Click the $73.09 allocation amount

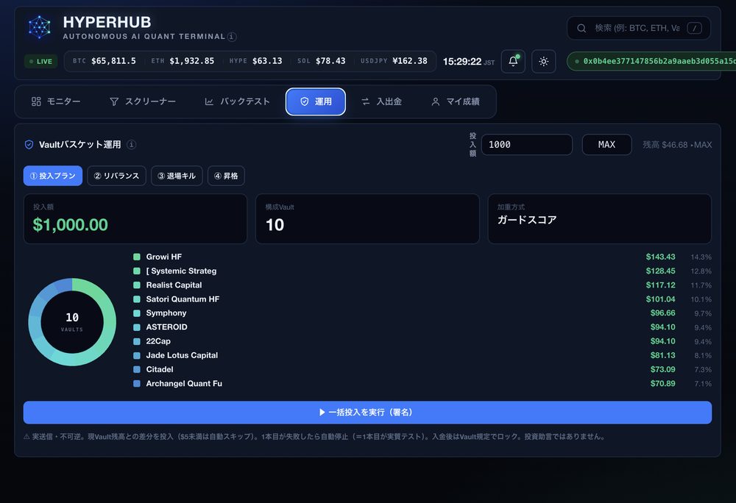pyautogui.click(x=663, y=369)
